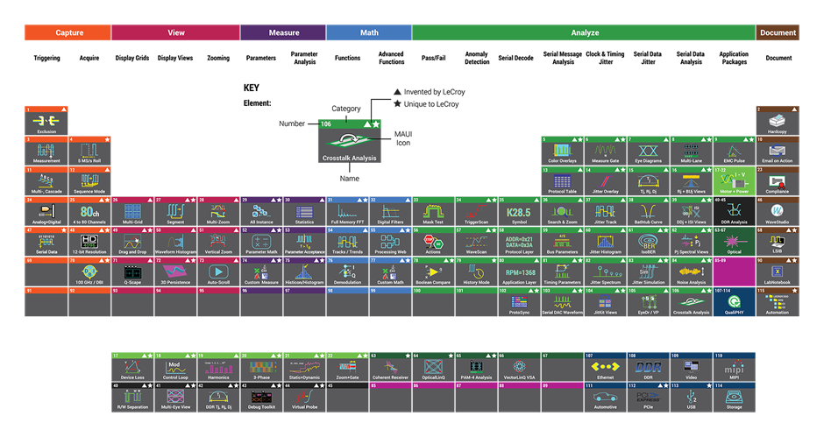Viewport: 824px width, 437px height.
Task: Select the Eye Diagrams element
Action: (x=648, y=151)
